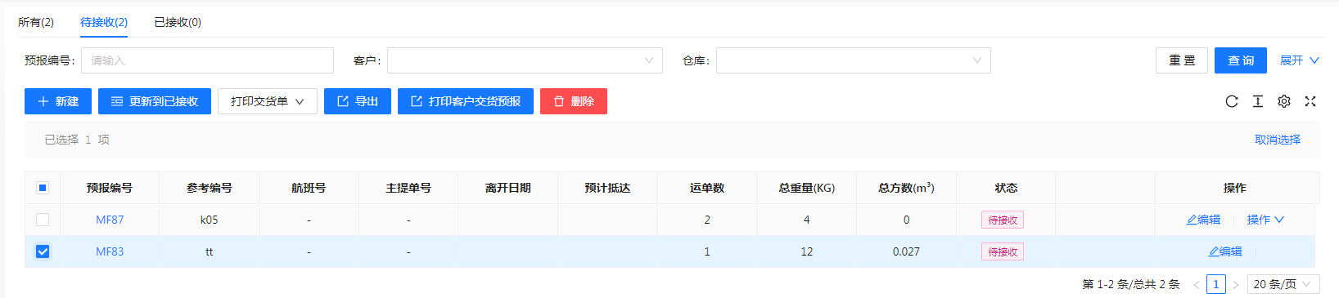Open the 客户 dropdown
The height and width of the screenshot is (298, 1339).
[x=525, y=60]
